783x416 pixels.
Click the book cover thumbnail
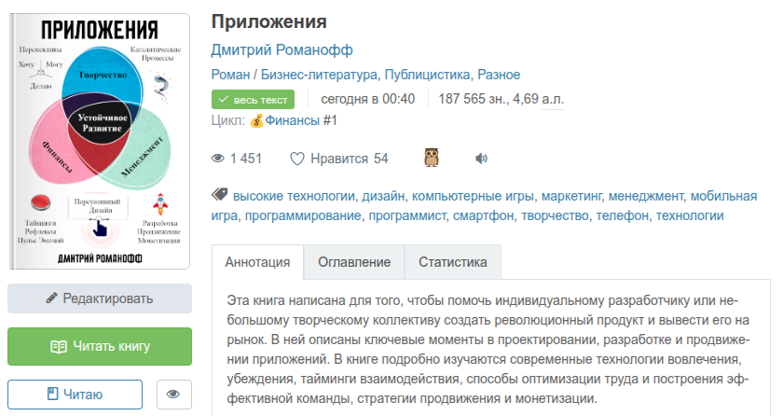point(100,142)
